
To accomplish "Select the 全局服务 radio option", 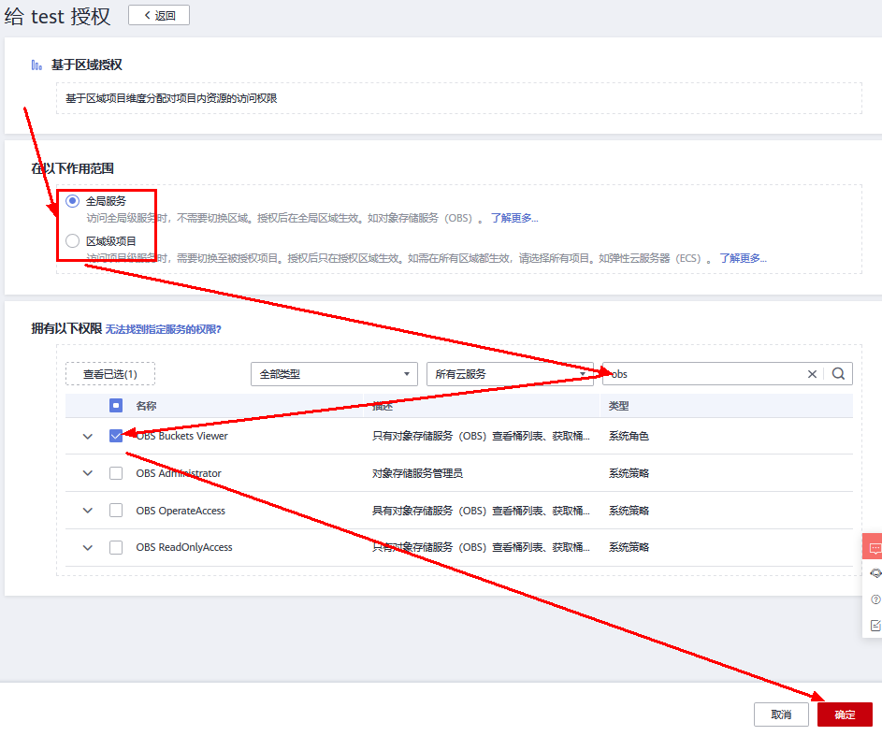I will click(73, 201).
